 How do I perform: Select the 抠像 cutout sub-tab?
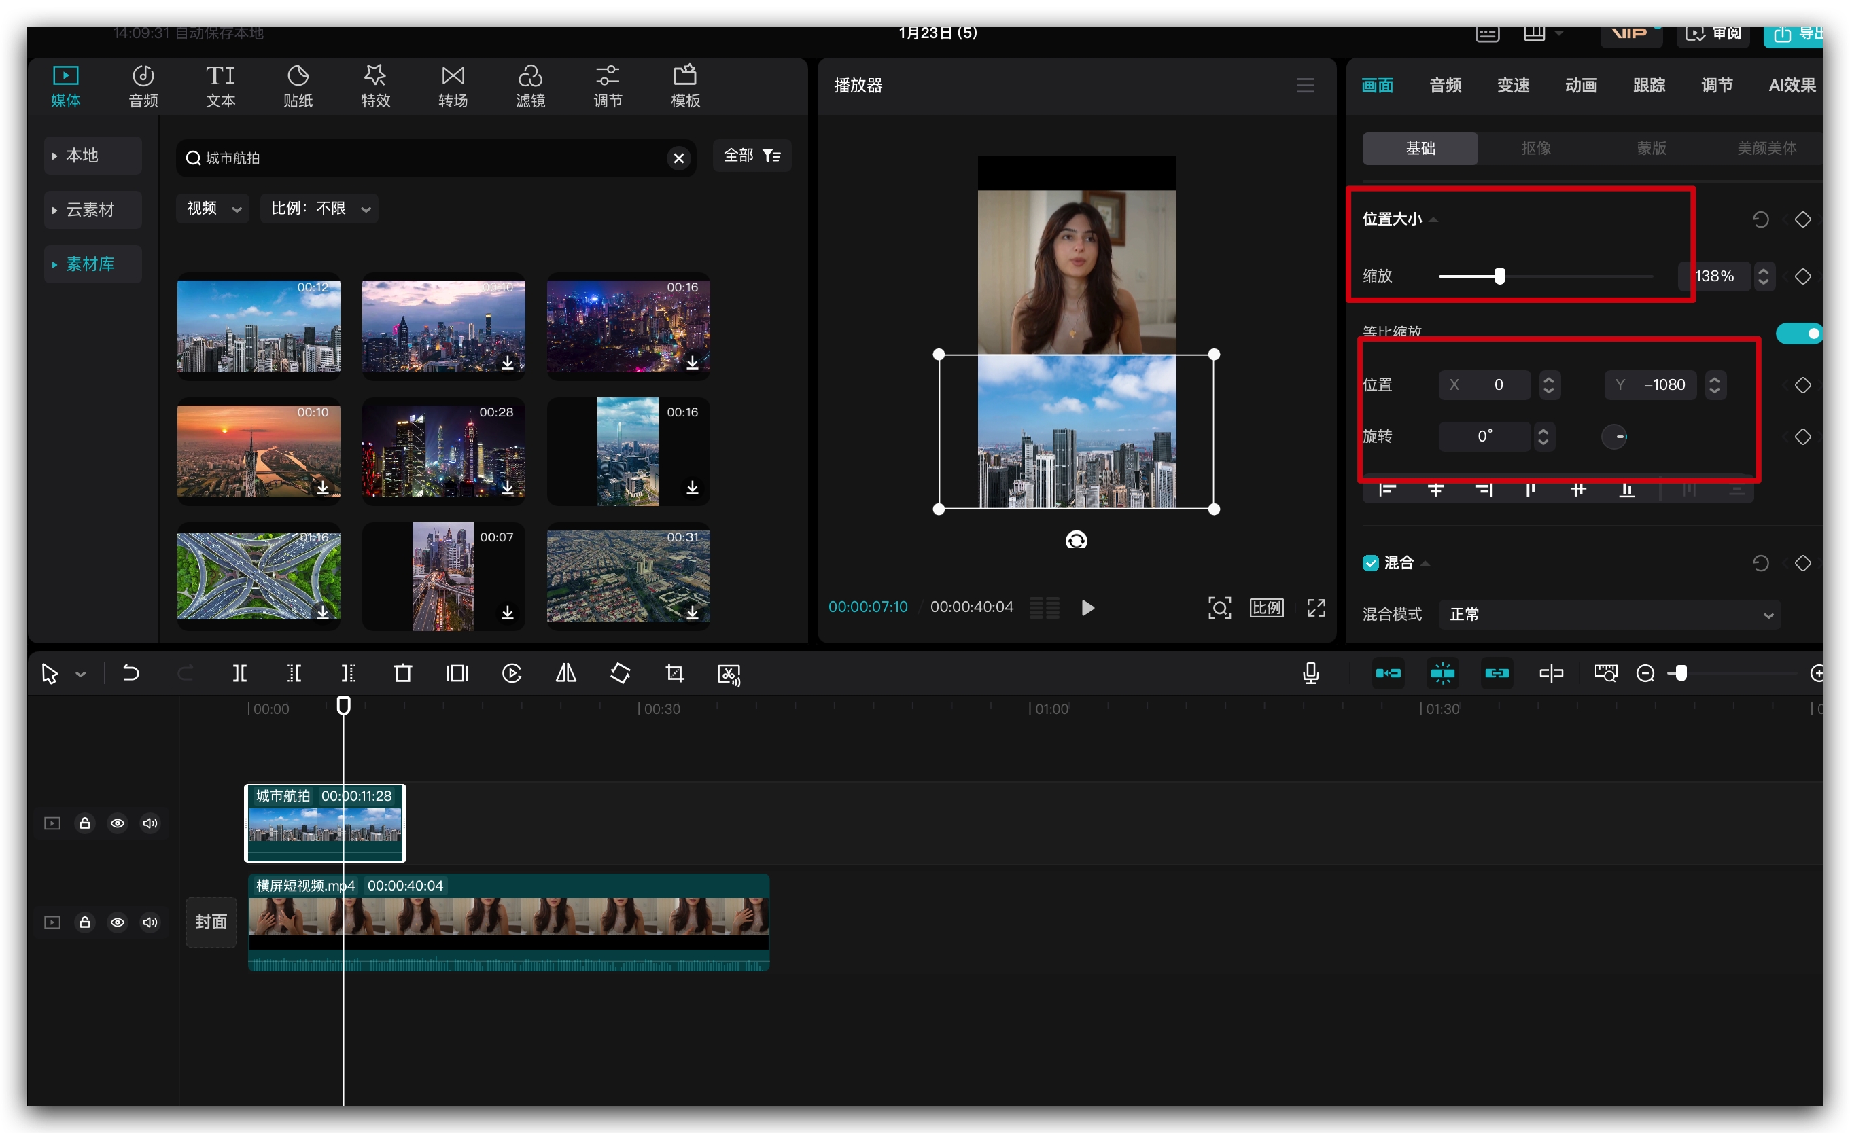pos(1535,149)
